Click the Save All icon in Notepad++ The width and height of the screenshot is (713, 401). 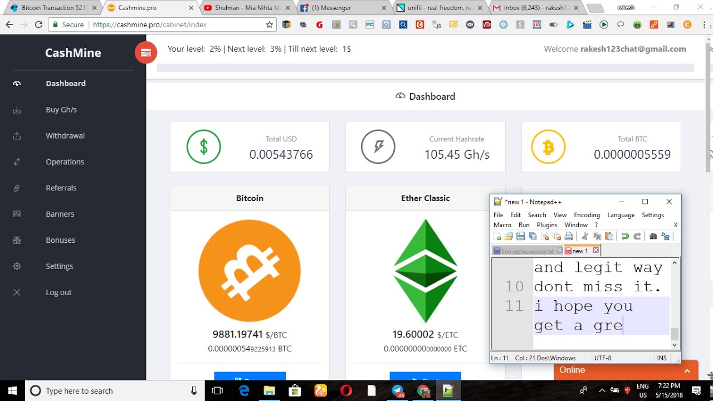point(533,237)
